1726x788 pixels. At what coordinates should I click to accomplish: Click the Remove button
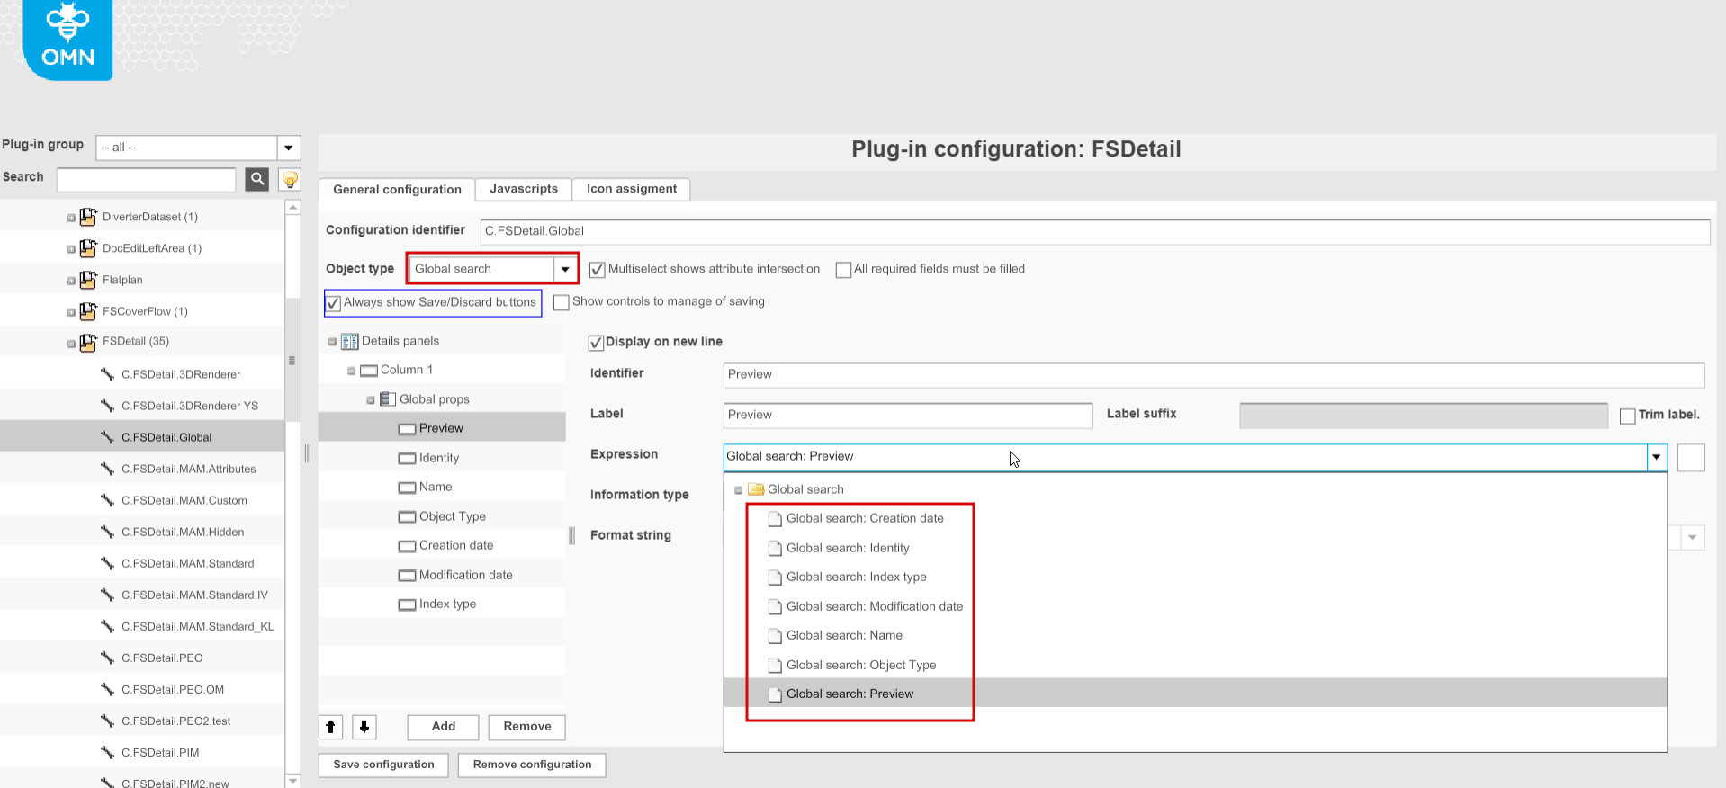pyautogui.click(x=527, y=727)
